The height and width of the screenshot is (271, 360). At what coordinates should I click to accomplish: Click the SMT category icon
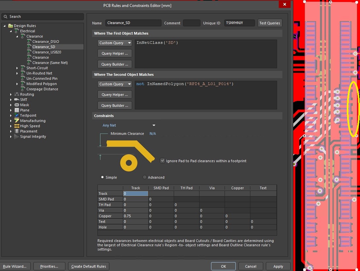click(x=17, y=100)
